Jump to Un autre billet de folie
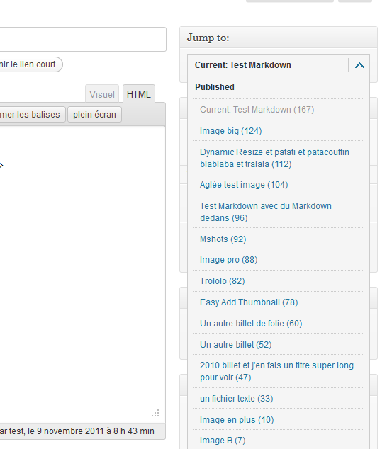This screenshot has height=449, width=387. [251, 323]
